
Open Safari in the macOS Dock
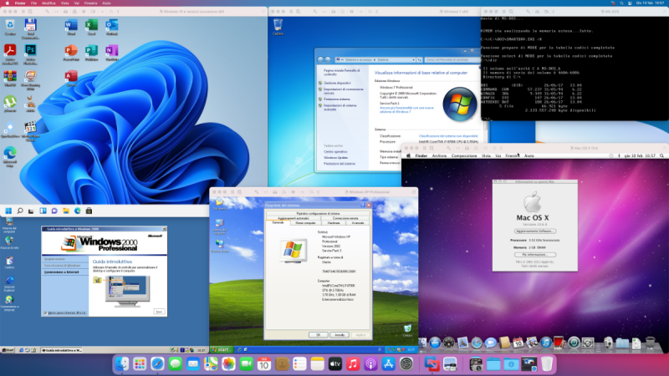click(x=156, y=364)
